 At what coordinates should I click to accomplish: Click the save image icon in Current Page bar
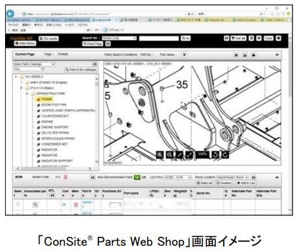point(245,55)
